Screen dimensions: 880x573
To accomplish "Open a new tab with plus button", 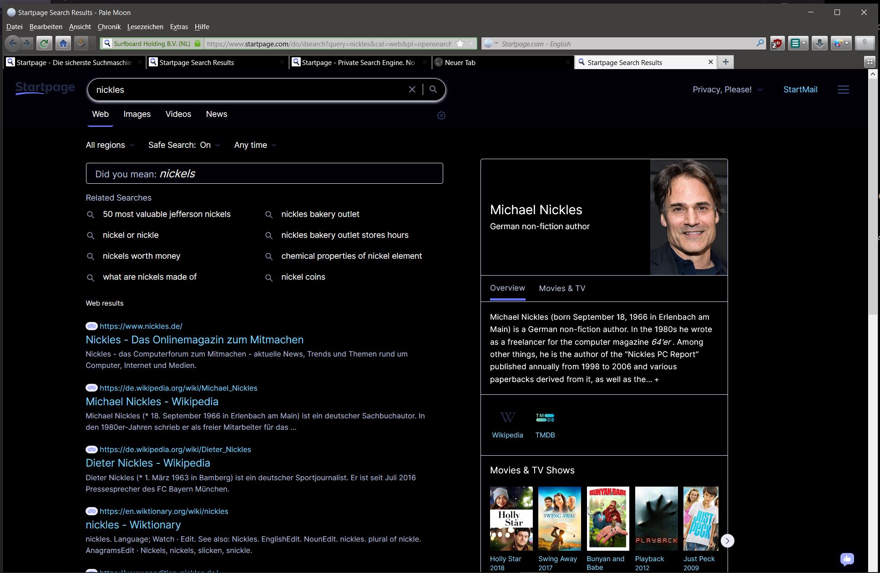I will click(726, 62).
